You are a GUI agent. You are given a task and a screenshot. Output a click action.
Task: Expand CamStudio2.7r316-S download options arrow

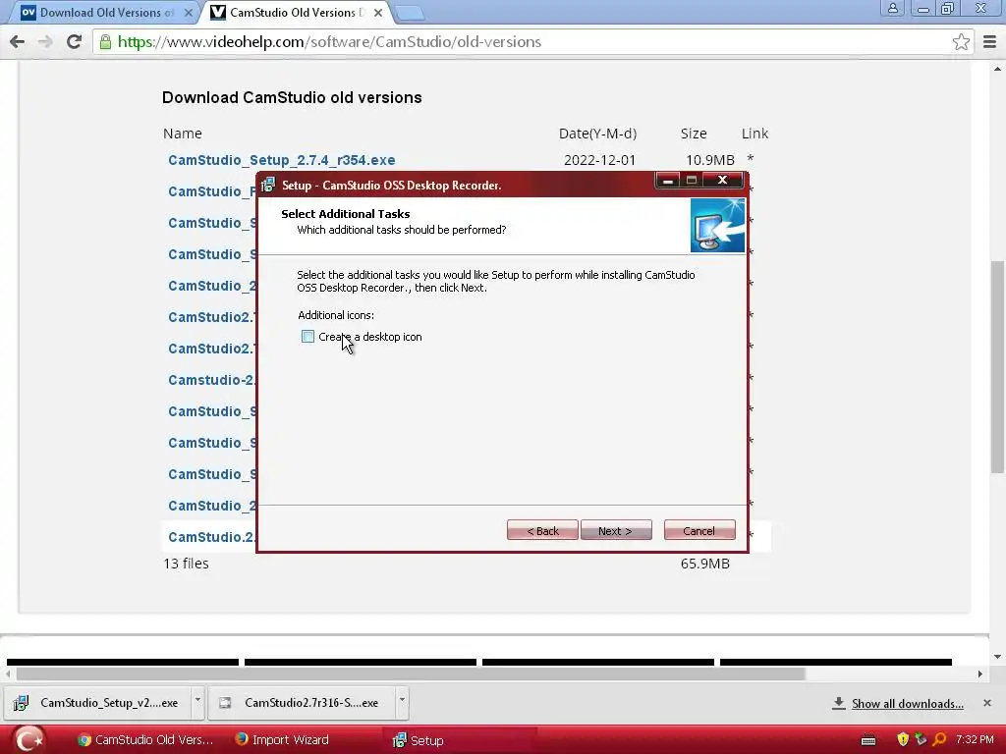click(402, 699)
